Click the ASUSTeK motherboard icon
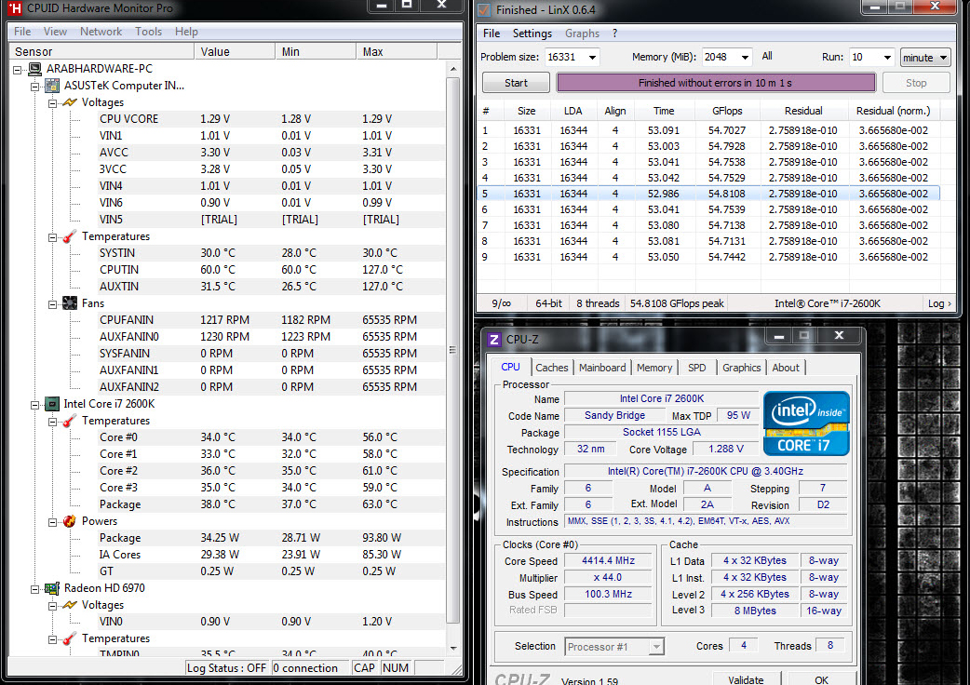Screen dimensions: 970x685 (x=52, y=86)
